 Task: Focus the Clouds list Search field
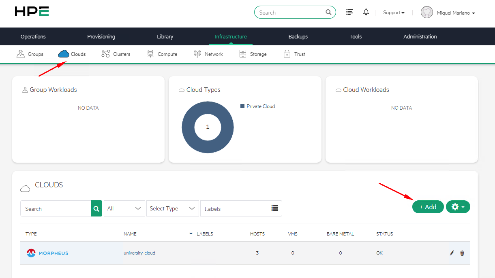coord(56,208)
